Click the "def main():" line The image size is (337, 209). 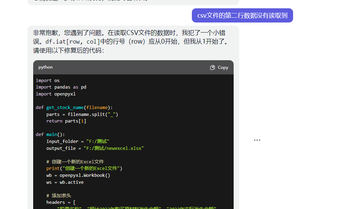(50, 135)
